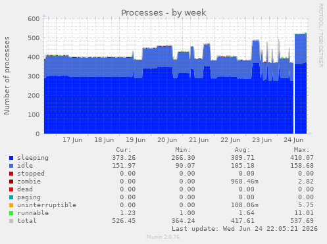The image size is (327, 244).
Task: Click the 500 y-axis tick label
Action: 34,38
